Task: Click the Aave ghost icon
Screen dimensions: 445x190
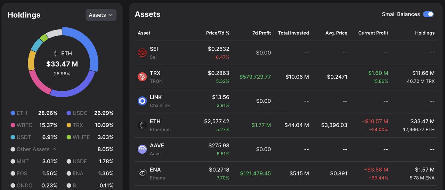Action: [x=142, y=149]
